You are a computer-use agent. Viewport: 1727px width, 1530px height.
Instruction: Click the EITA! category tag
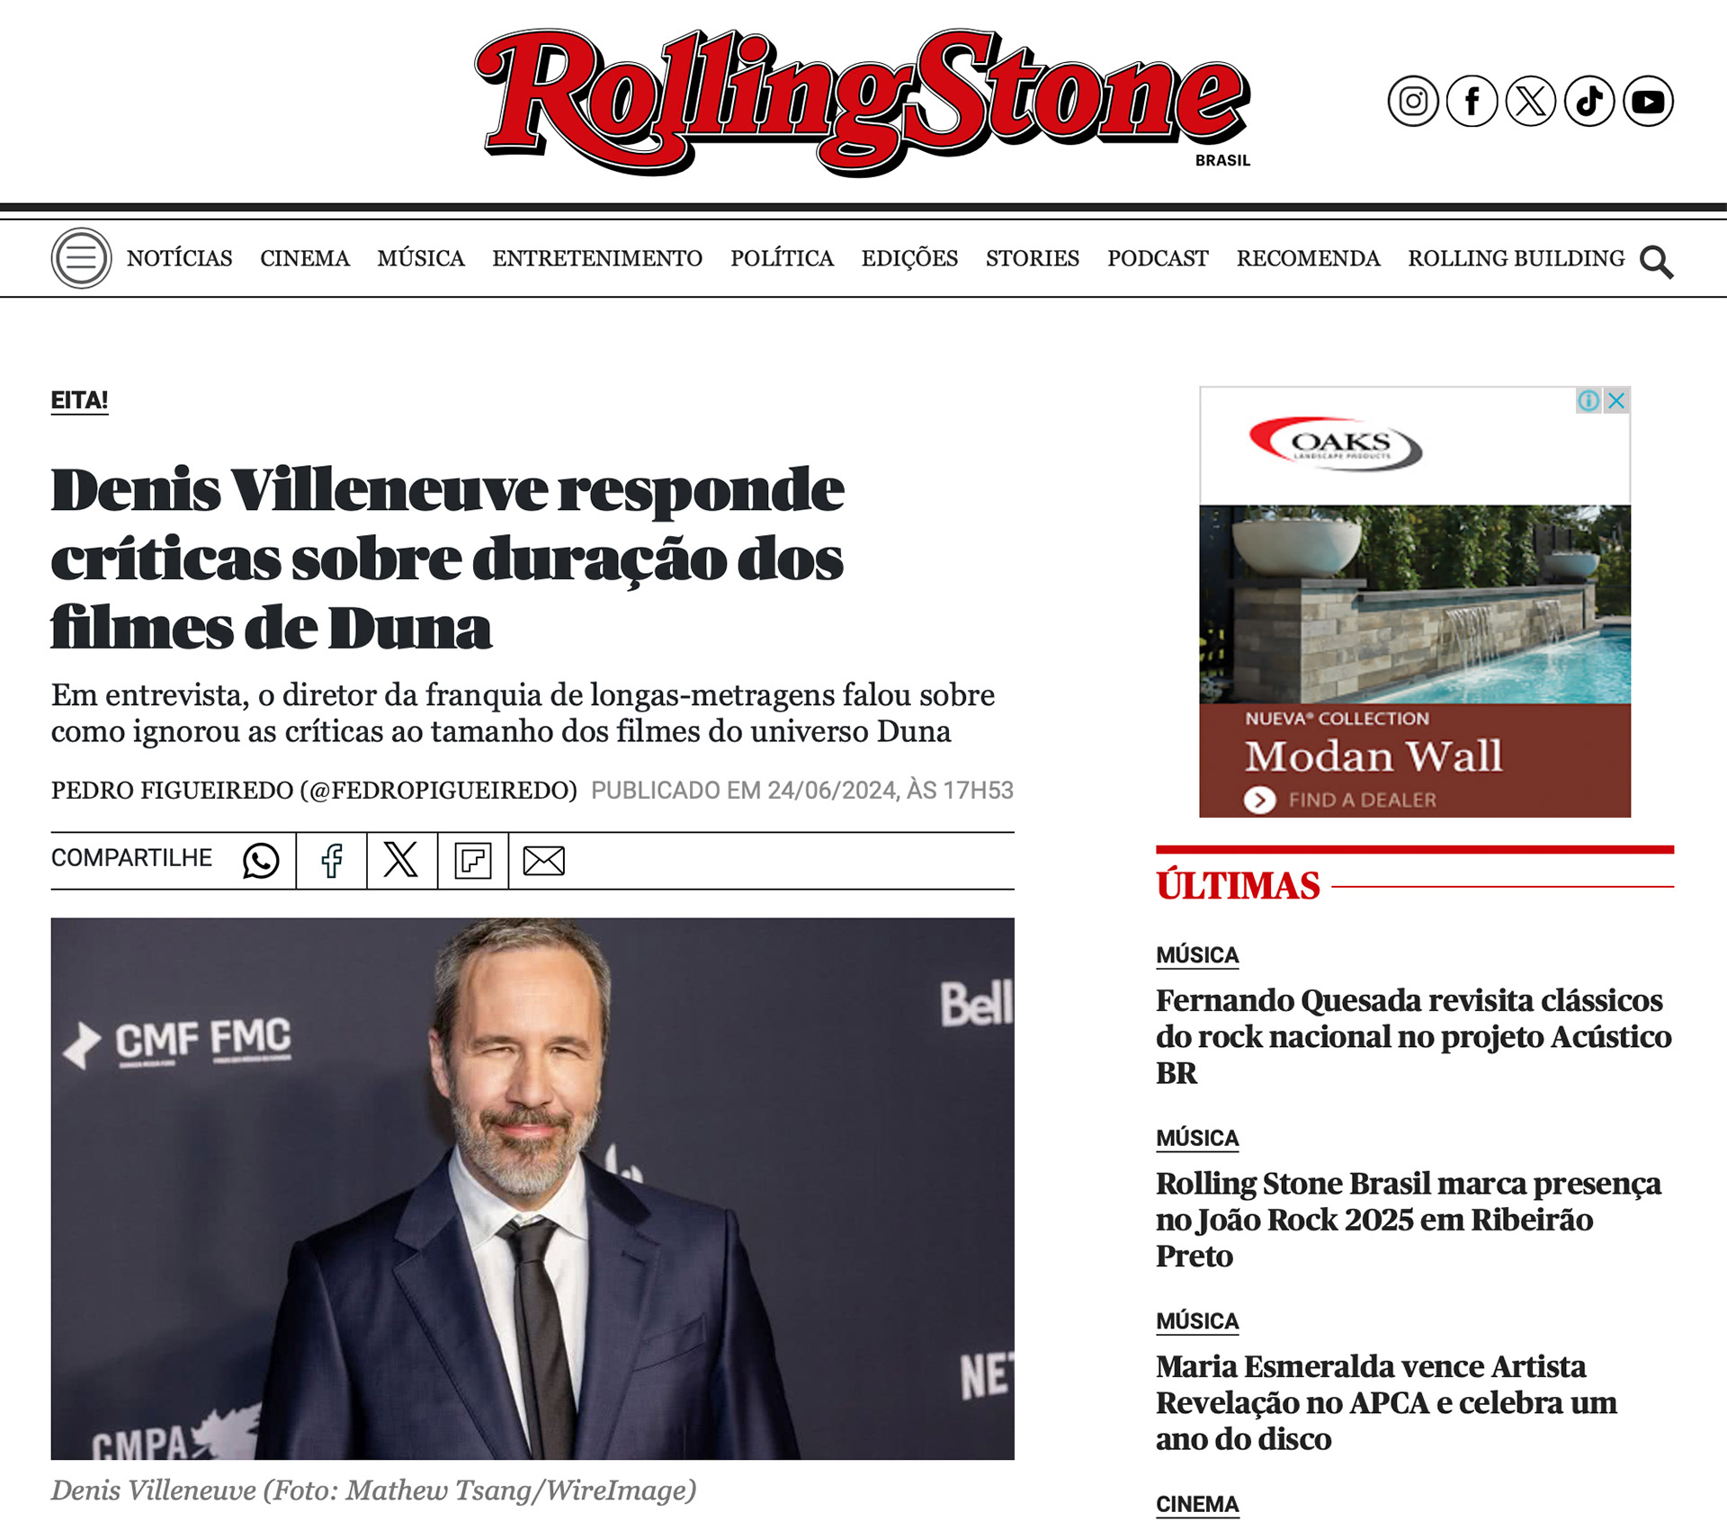pyautogui.click(x=79, y=400)
